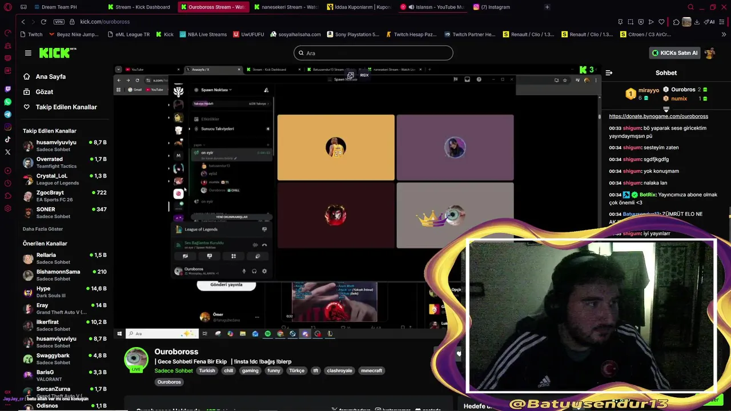The width and height of the screenshot is (731, 411).
Task: Expand the chat leaderboard chevron
Action: click(666, 108)
